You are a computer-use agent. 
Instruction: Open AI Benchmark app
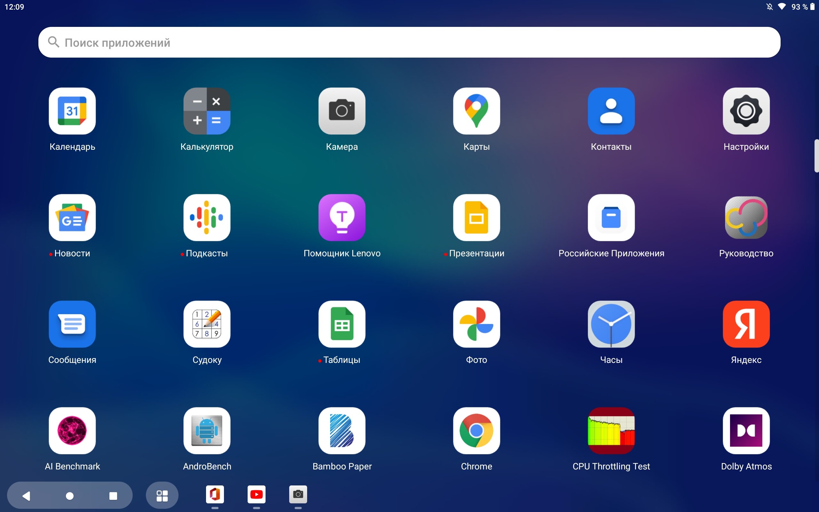(x=72, y=431)
